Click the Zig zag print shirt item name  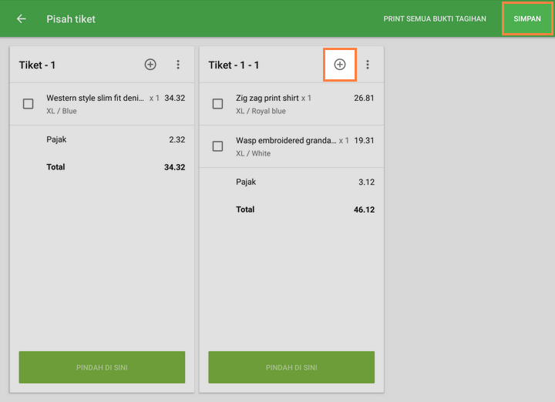[267, 98]
